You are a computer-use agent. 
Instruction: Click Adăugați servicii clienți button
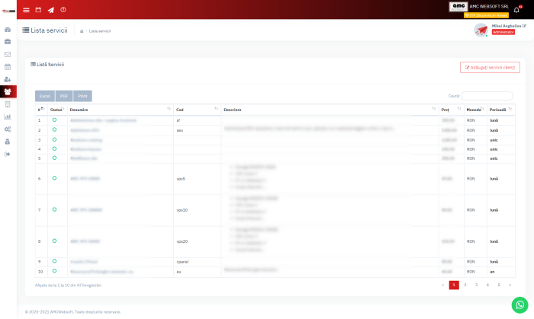pos(490,67)
